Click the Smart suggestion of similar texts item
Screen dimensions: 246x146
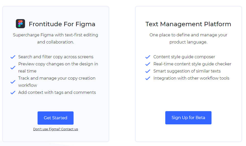coord(187,71)
